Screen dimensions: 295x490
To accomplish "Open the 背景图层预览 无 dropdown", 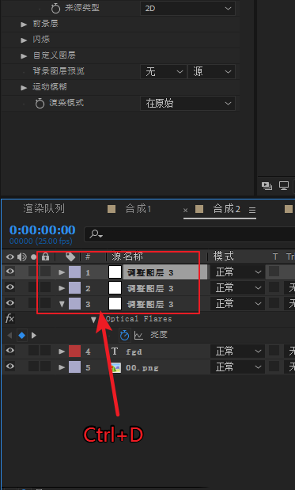I will [x=163, y=71].
